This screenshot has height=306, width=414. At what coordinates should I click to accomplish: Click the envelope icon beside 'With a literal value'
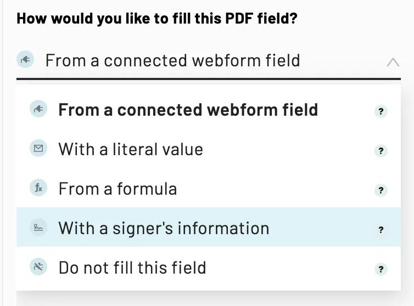38,149
